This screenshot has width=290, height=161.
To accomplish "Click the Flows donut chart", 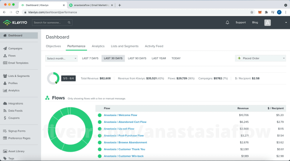I will 70,130.
